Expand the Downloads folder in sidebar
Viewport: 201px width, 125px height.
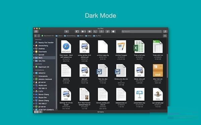tap(34, 52)
